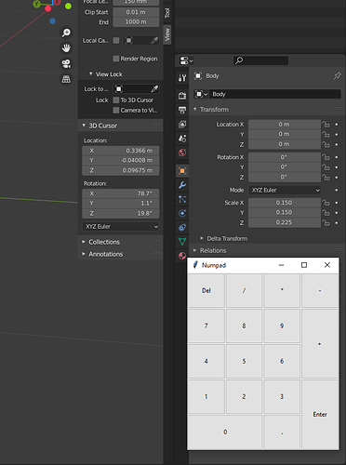Viewport: 346px width, 465px height.
Task: Open the object rotation Mode XYZ Euler dropdown
Action: coord(285,190)
